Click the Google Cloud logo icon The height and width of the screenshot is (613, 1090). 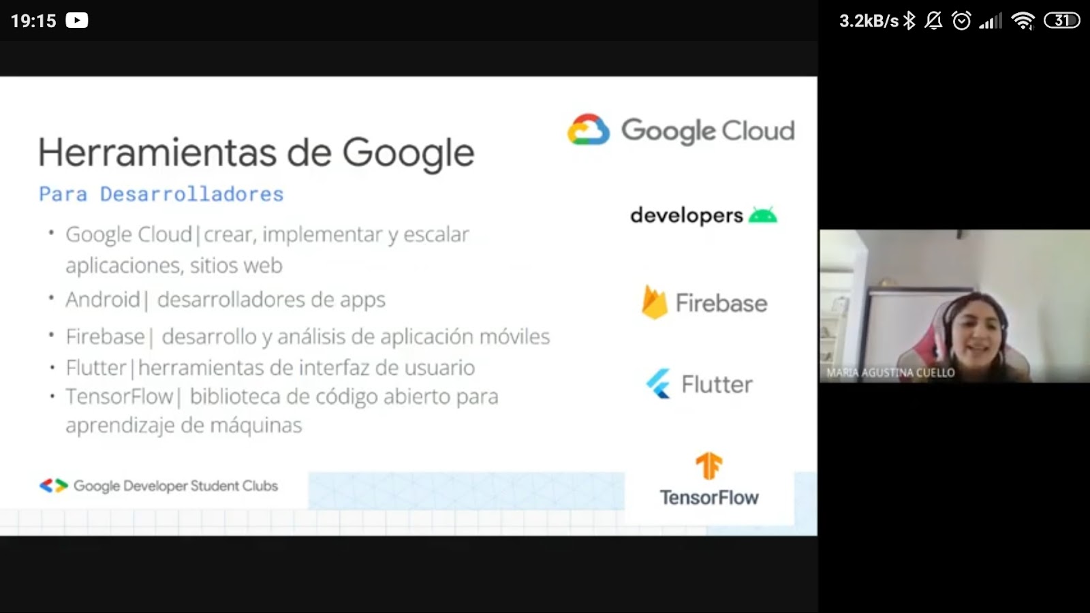(x=589, y=129)
